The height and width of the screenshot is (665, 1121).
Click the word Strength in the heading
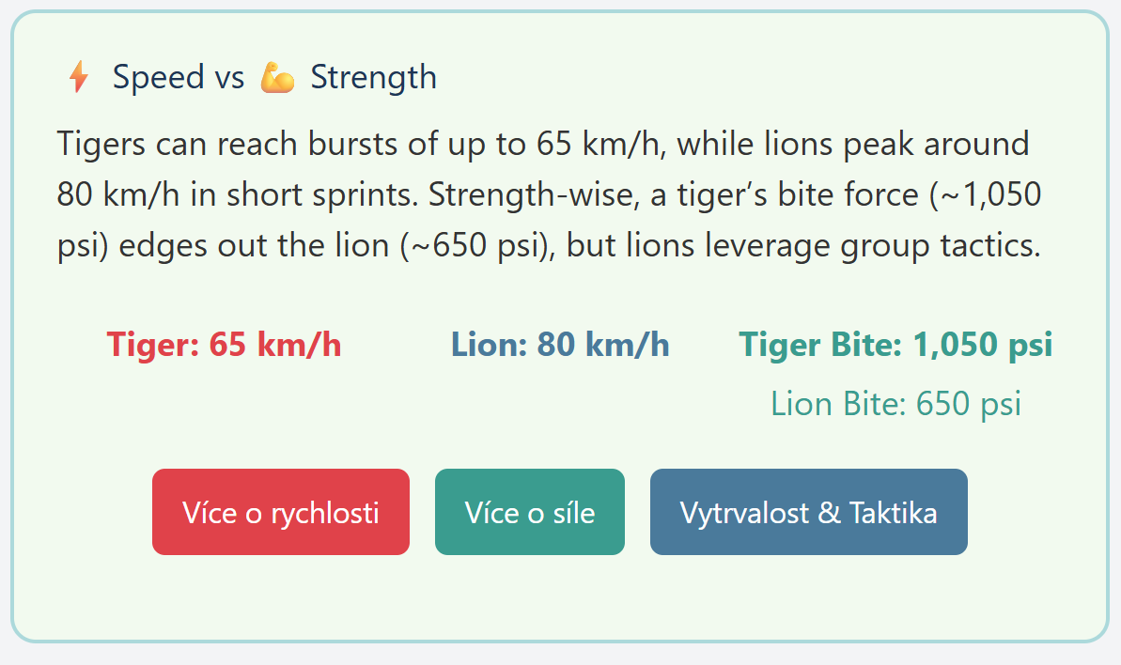click(373, 77)
